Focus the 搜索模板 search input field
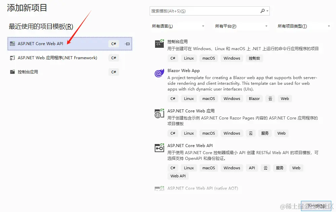This screenshot has width=336, height=212. pos(209,11)
